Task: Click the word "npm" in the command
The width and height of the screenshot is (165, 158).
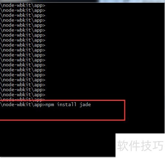Action: (x=50, y=105)
